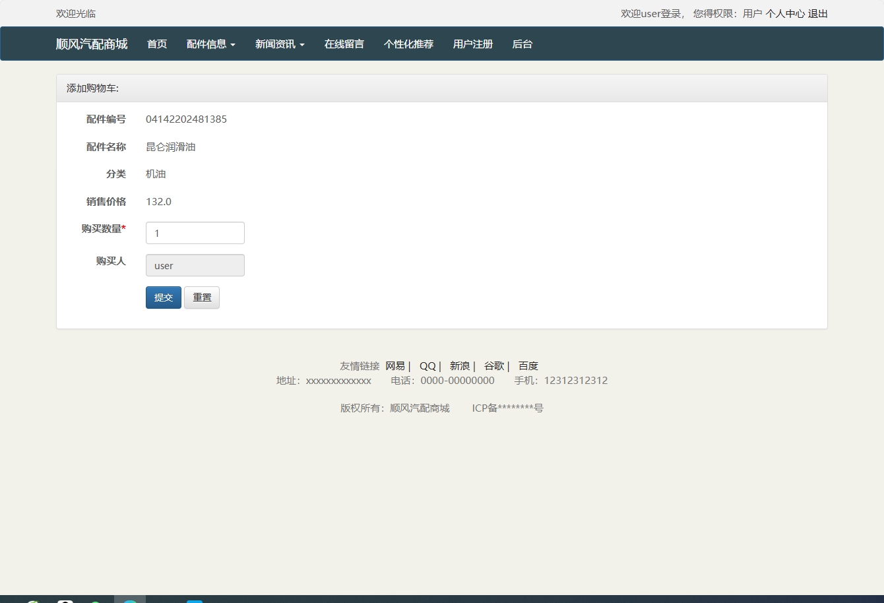The width and height of the screenshot is (884, 603).
Task: Visit the 新浪 footer link
Action: click(x=460, y=366)
